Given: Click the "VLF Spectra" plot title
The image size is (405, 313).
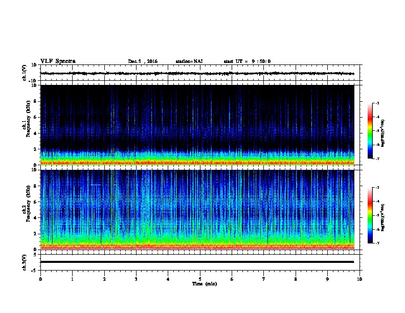Looking at the screenshot, I should [x=58, y=61].
